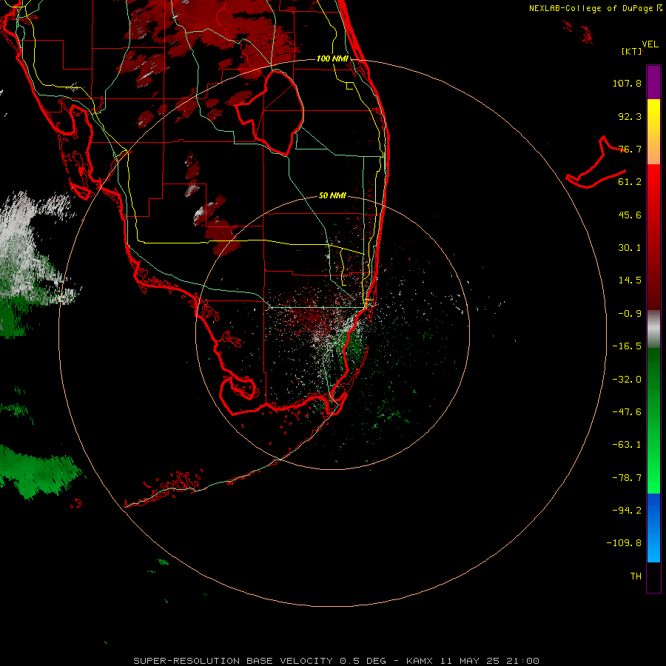Click the -47.6 legend value
This screenshot has height=666, width=666.
point(627,412)
